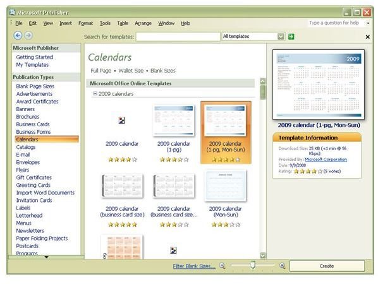This screenshot has width=378, height=284.
Task: Open the Insert menu
Action: [66, 23]
